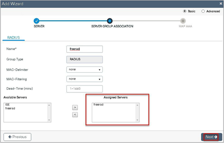Go to completed SERVER wizard step
This screenshot has height=143, width=224.
pos(37,21)
